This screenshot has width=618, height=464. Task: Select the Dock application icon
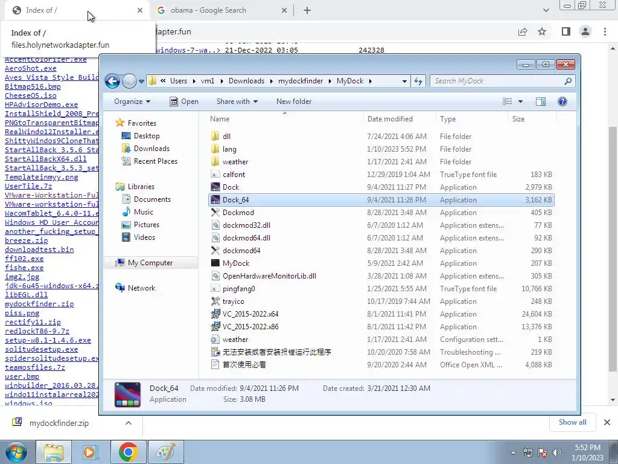(x=215, y=187)
